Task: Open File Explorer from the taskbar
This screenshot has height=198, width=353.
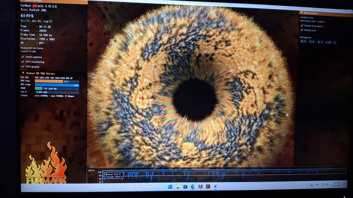Action: tap(177, 187)
